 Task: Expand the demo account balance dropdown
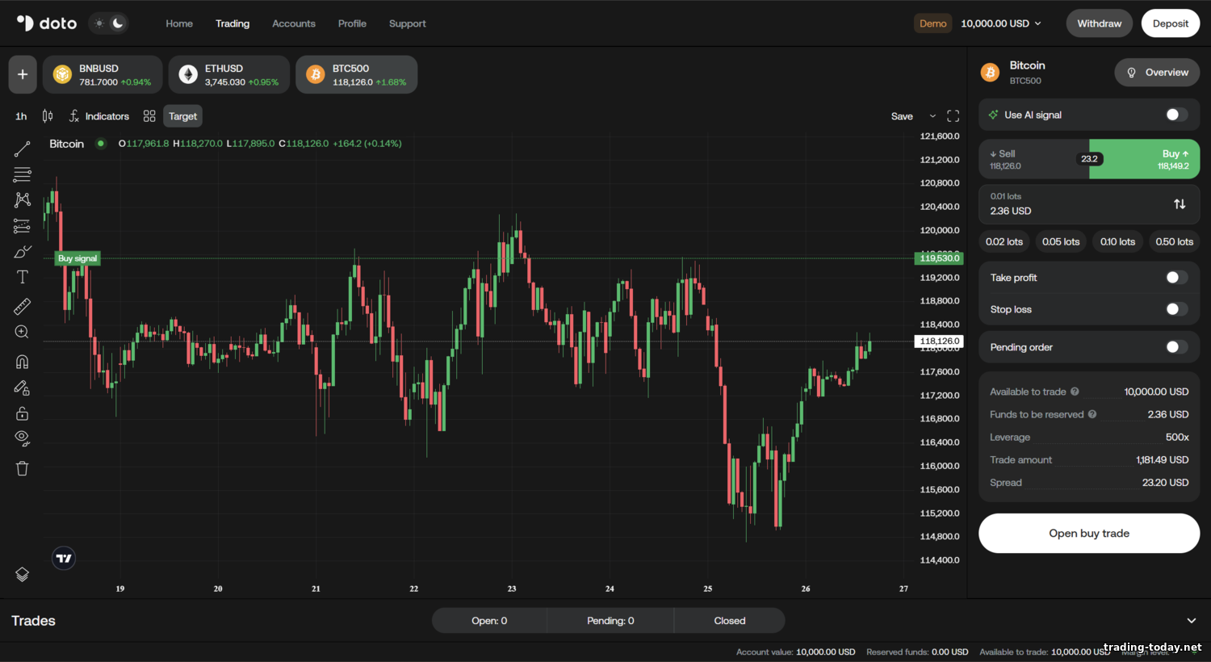[x=1001, y=23]
